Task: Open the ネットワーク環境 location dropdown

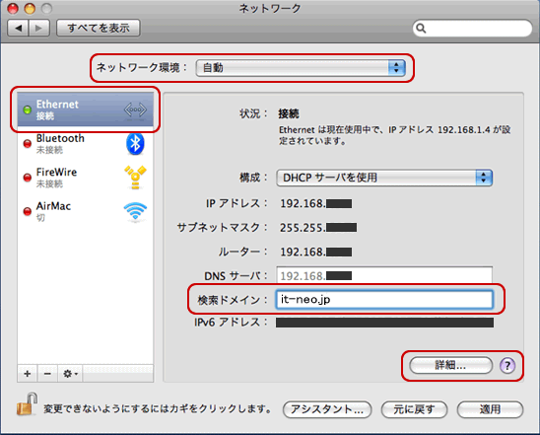Action: (x=301, y=68)
